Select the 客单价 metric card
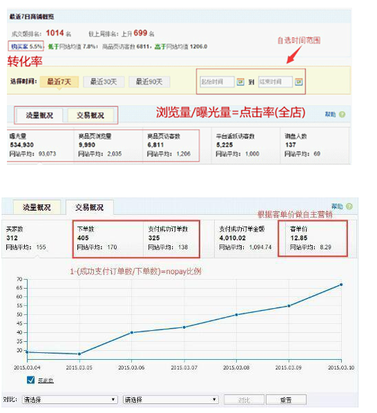 point(313,238)
